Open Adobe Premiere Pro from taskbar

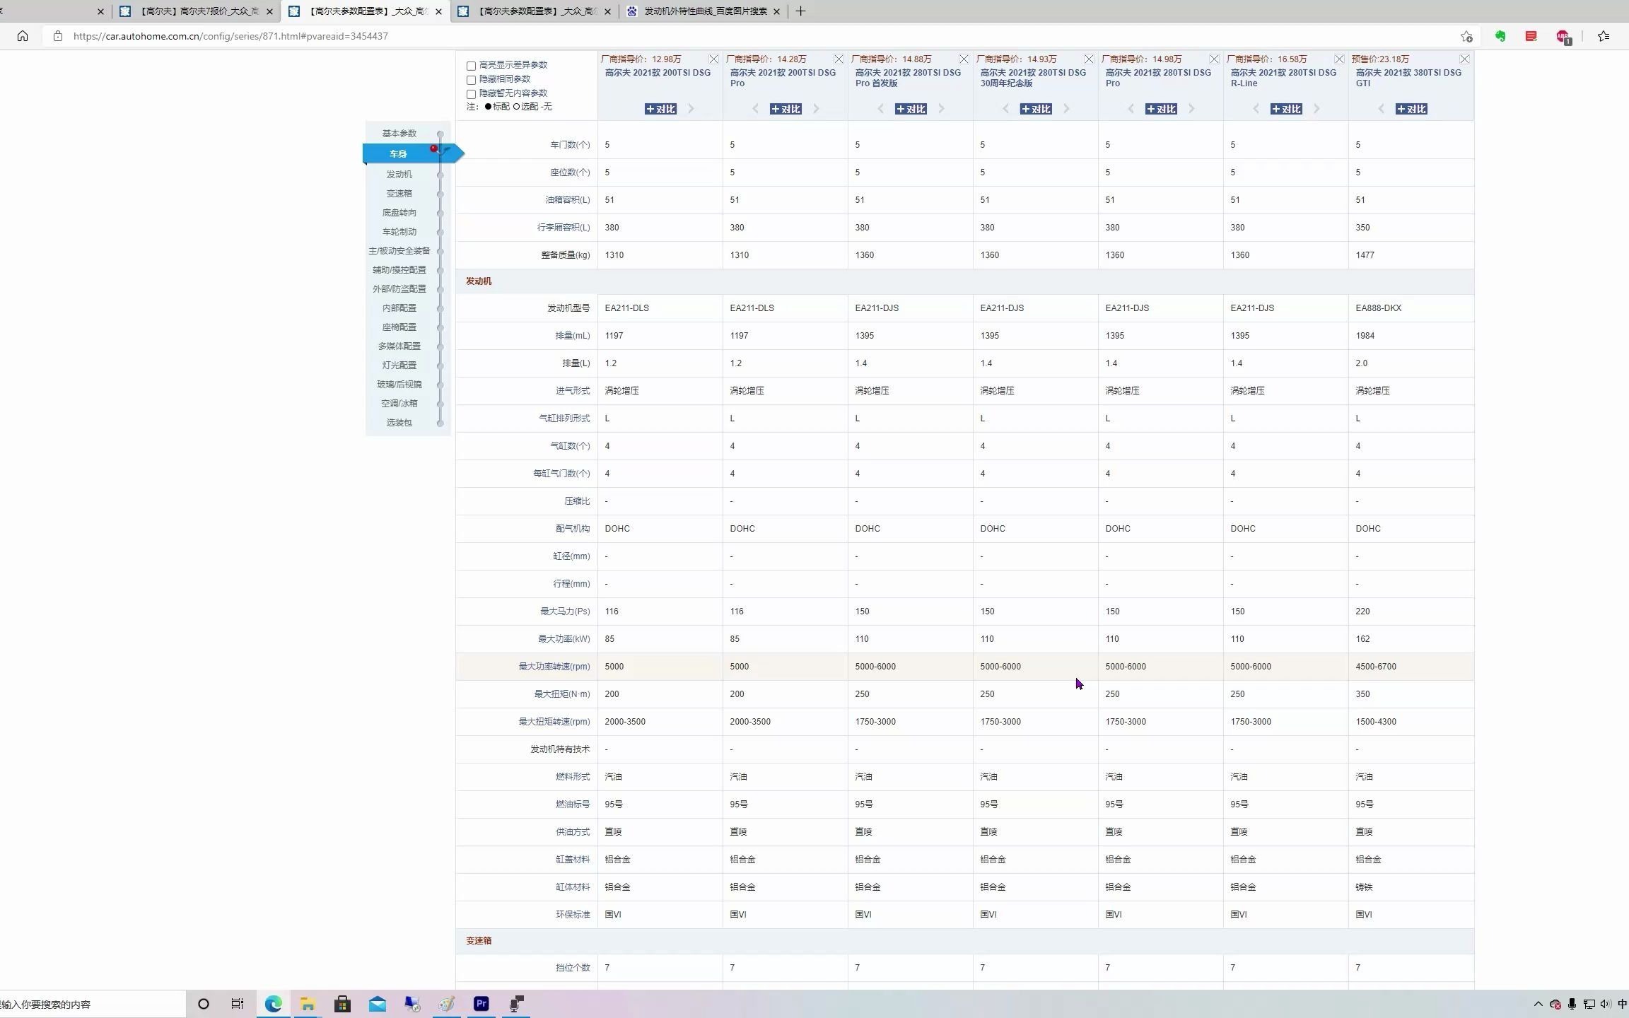pos(481,1004)
